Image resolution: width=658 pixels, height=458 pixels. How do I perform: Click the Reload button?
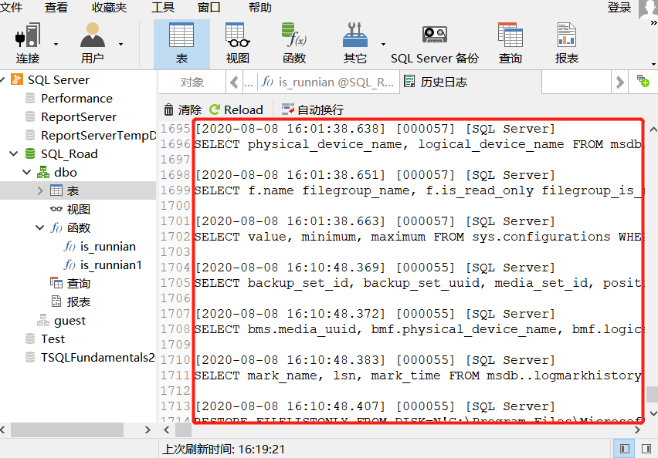point(236,109)
